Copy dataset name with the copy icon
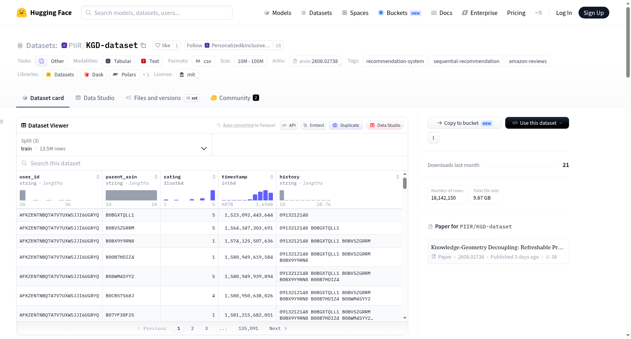 143,46
